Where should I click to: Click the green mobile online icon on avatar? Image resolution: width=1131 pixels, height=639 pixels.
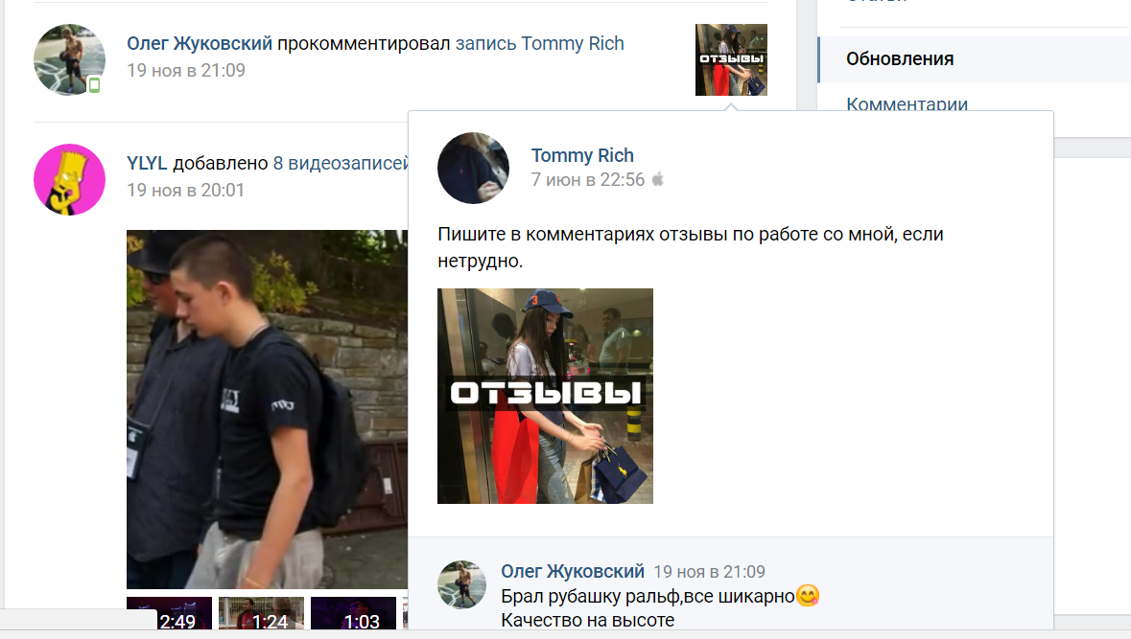point(95,85)
